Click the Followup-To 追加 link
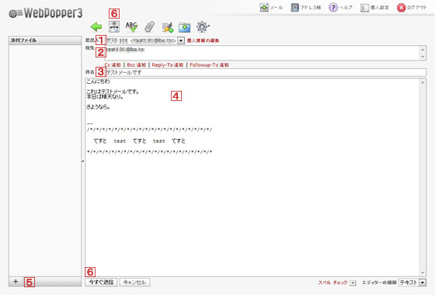This screenshot has height=295, width=435. pos(209,65)
